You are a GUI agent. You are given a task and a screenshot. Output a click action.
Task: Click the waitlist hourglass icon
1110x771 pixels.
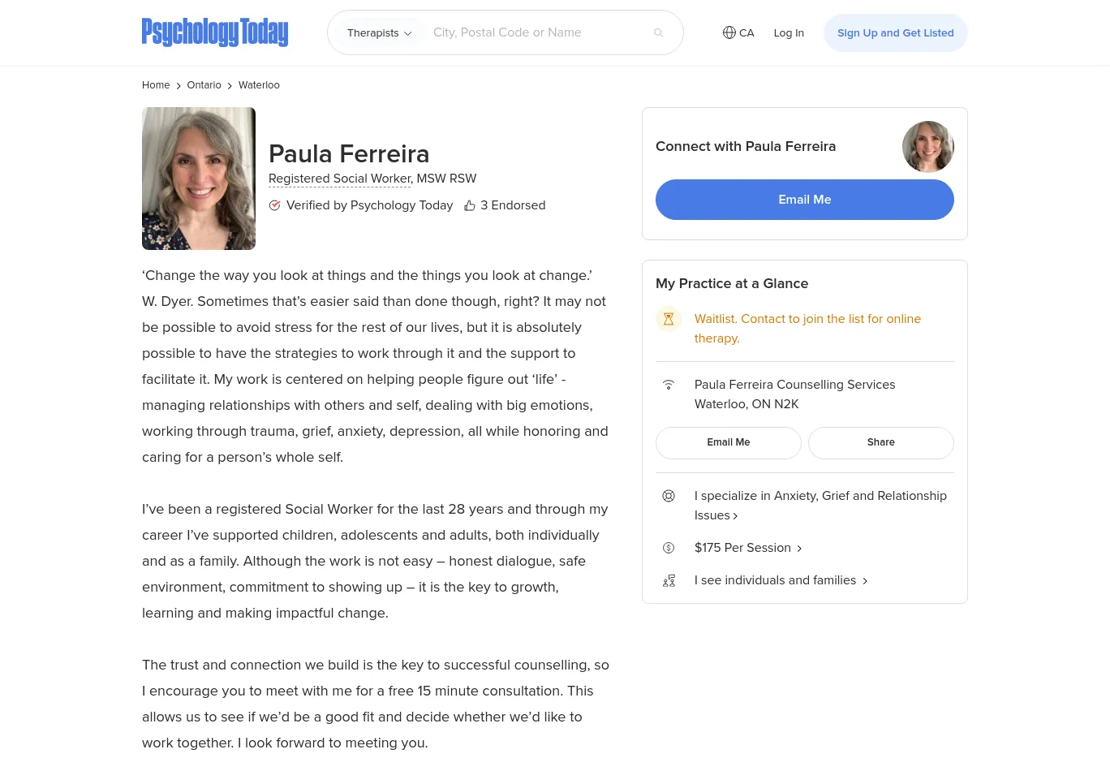[669, 319]
